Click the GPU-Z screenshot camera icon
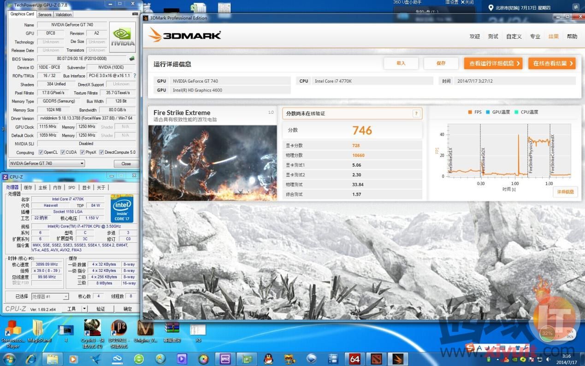Screen dimensions: 585x366 click(x=135, y=14)
